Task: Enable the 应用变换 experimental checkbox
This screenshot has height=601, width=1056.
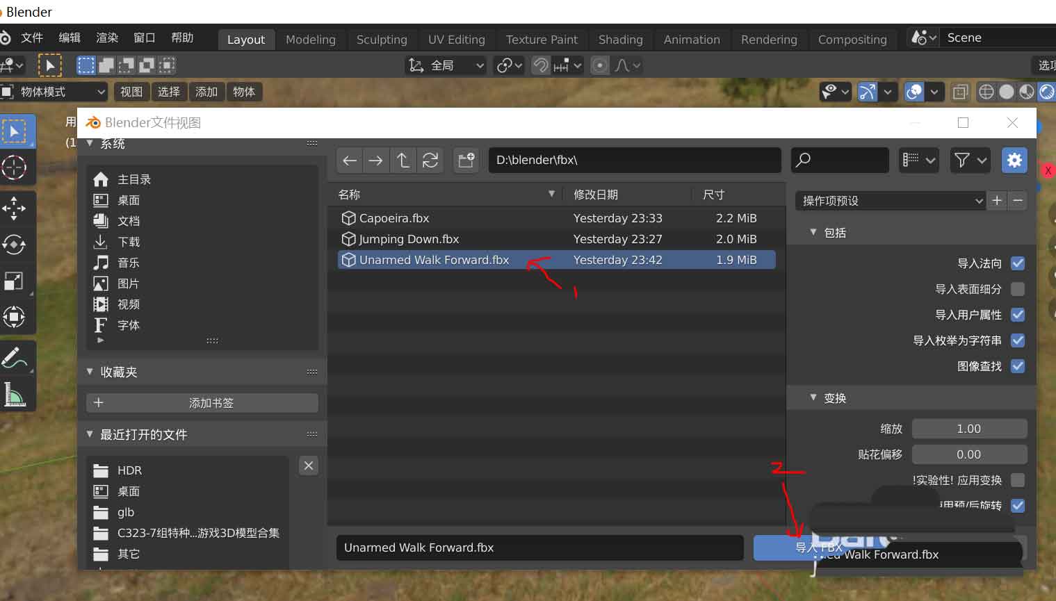Action: [x=1018, y=480]
